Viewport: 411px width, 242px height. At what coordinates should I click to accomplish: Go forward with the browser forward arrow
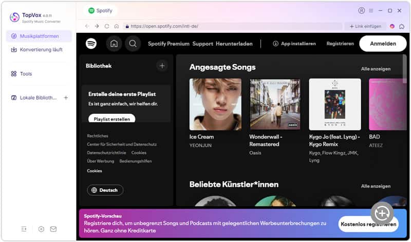[x=97, y=26]
